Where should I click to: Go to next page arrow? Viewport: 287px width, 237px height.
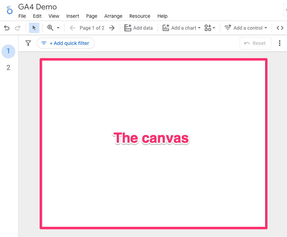[x=112, y=28]
